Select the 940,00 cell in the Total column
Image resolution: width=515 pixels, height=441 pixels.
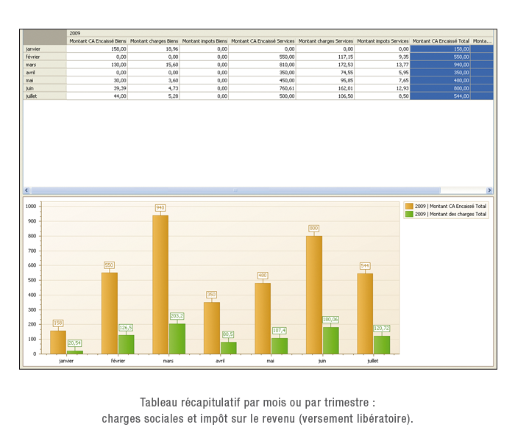pyautogui.click(x=440, y=65)
